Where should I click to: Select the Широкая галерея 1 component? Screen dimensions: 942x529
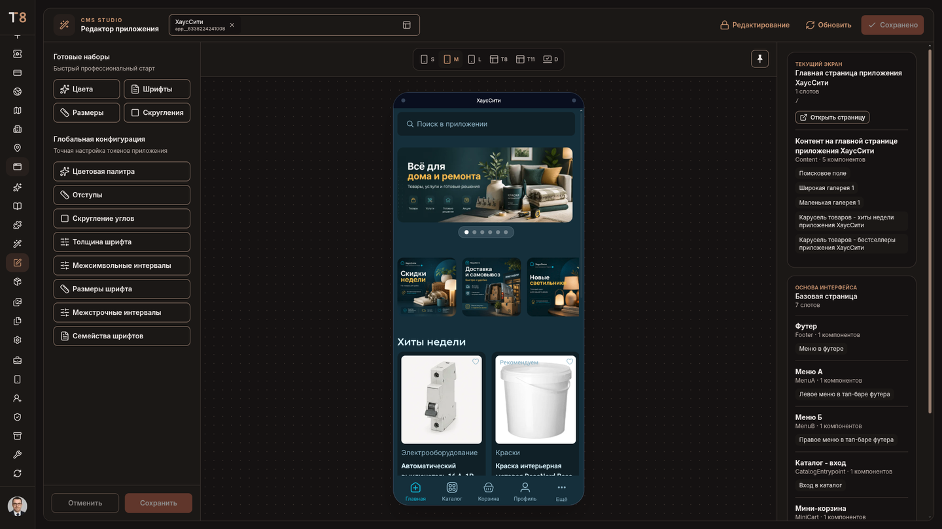826,188
